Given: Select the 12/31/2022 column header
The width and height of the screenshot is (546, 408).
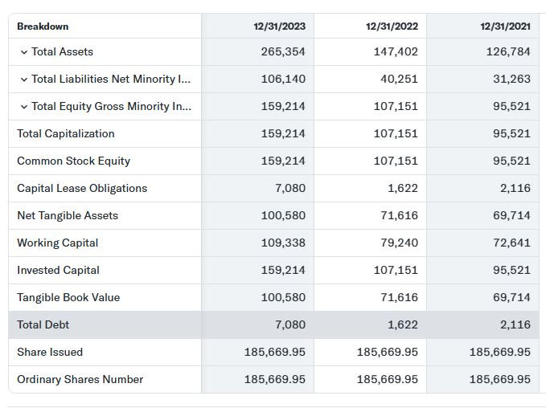Looking at the screenshot, I should point(392,27).
